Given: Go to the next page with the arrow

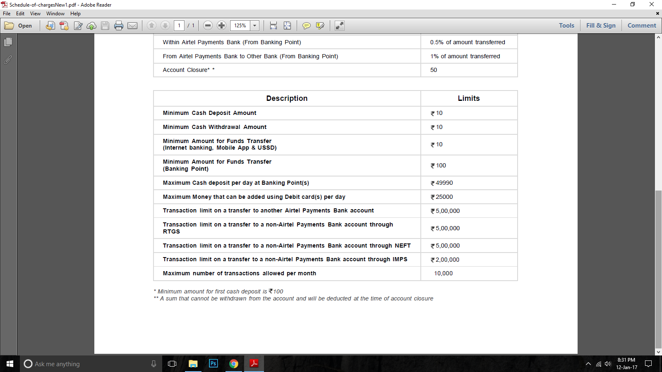Looking at the screenshot, I should (165, 26).
